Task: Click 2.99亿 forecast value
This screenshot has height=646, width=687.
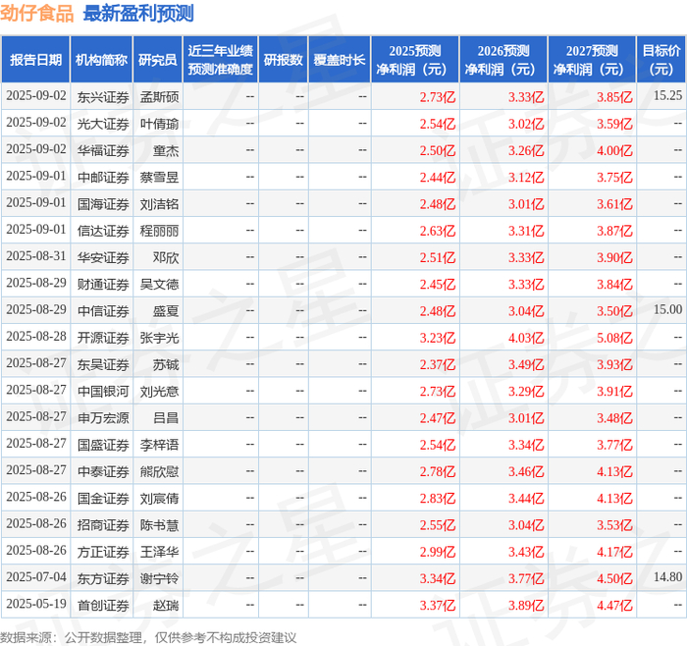Action: (x=438, y=552)
